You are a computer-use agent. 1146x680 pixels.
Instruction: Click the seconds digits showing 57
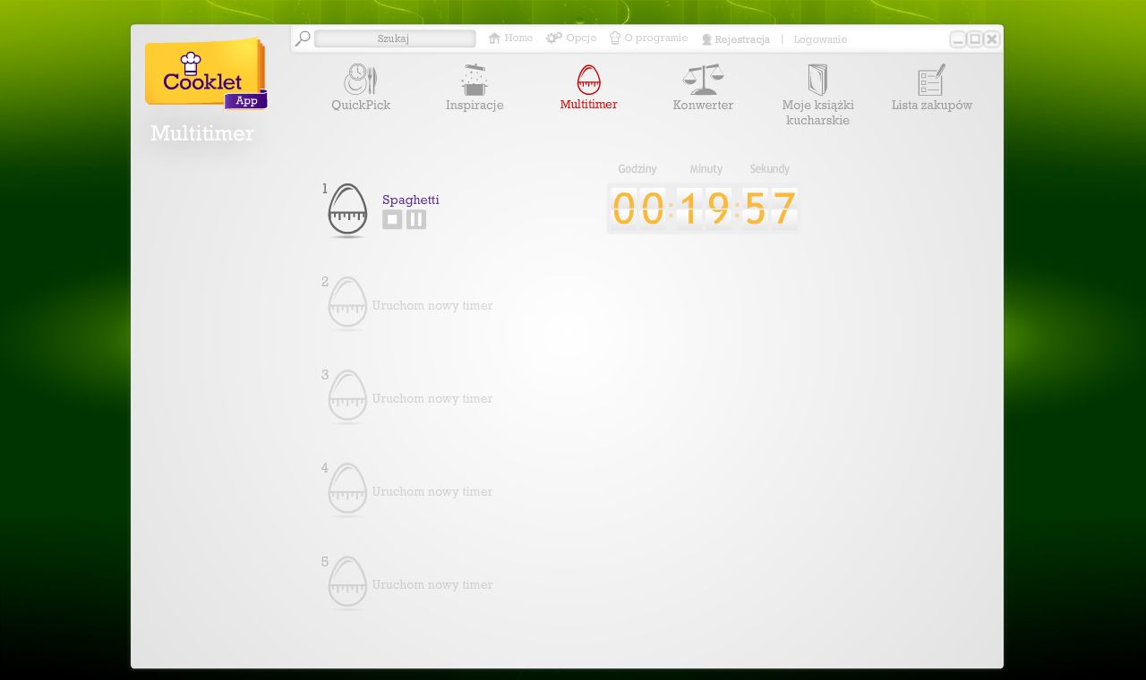point(769,208)
